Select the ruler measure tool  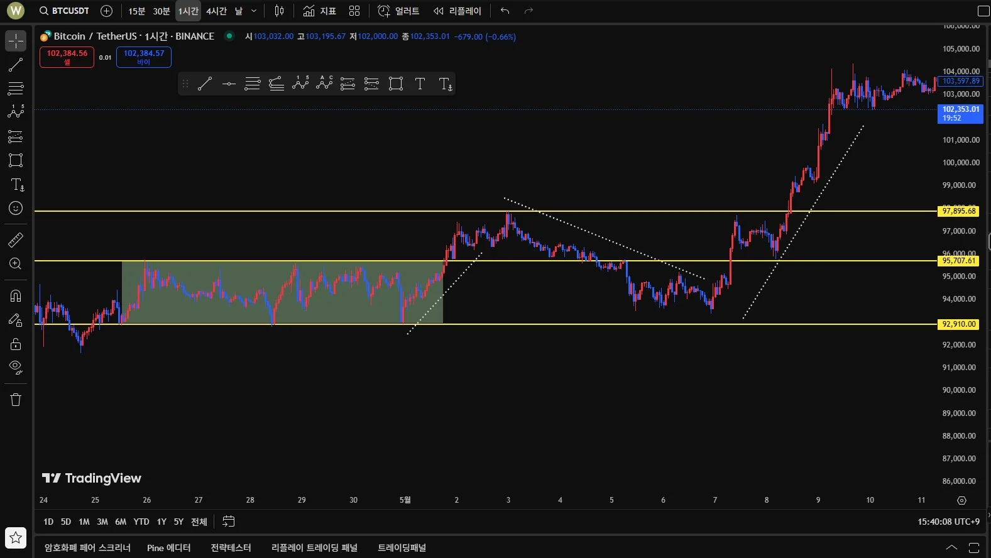(x=16, y=239)
